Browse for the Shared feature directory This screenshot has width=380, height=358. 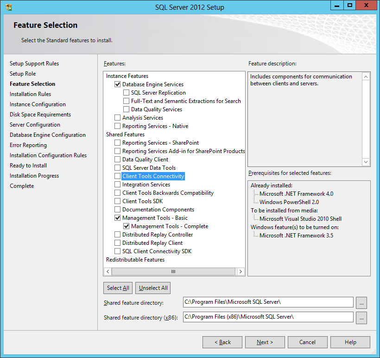(x=361, y=302)
